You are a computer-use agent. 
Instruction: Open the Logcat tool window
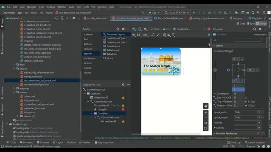(58, 143)
